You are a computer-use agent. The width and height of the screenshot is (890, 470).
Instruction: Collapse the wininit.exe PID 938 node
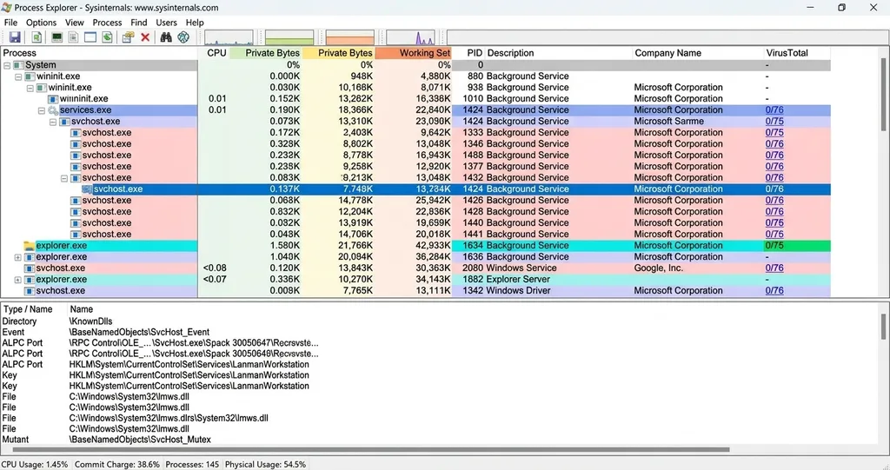click(x=30, y=88)
